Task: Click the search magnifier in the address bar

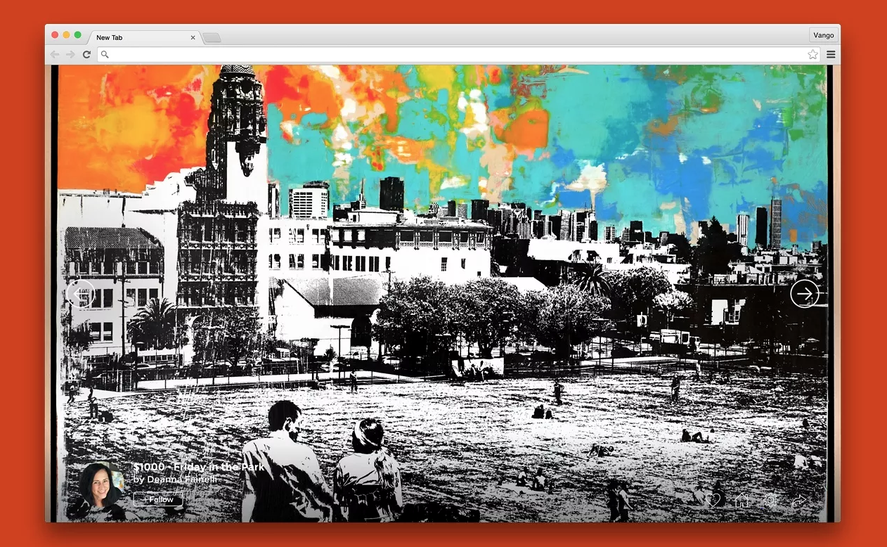Action: point(105,55)
